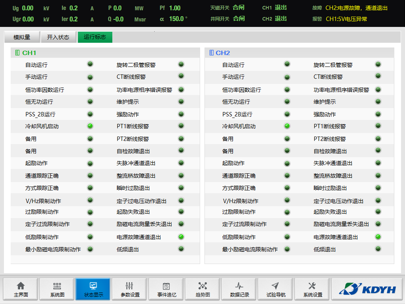Open 事件追忆 event recall page
The height and width of the screenshot is (304, 405).
tap(166, 289)
